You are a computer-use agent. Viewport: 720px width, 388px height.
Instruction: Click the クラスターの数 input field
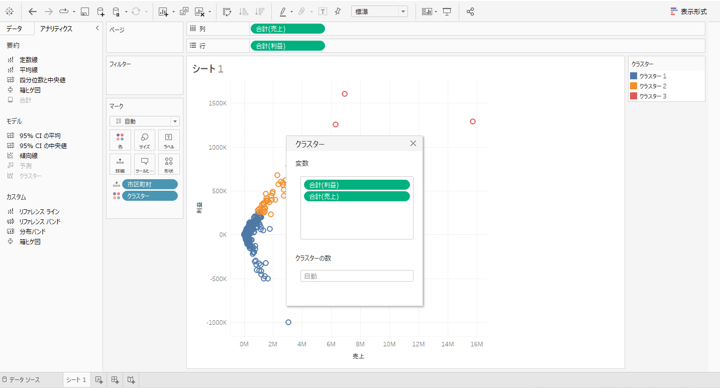point(357,276)
